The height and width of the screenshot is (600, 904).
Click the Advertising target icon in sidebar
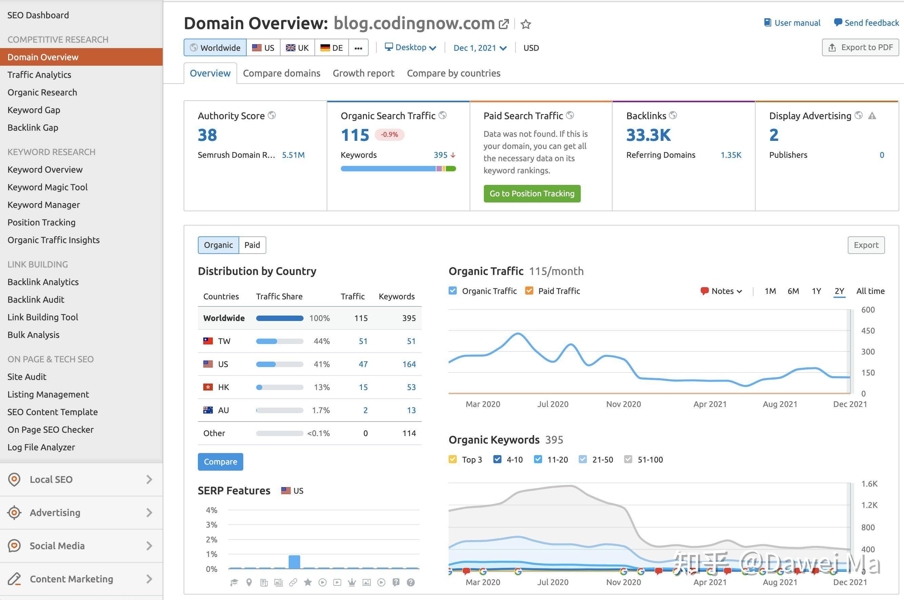[x=14, y=513]
